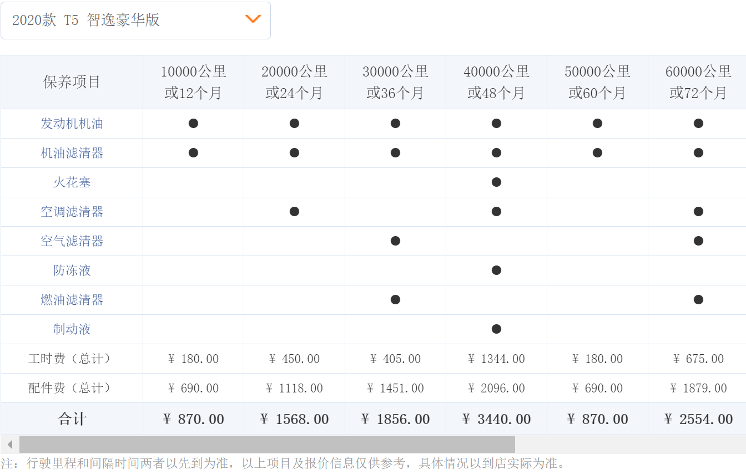Click the horizontal scrollbar thumb
This screenshot has height=475, width=746.
pyautogui.click(x=266, y=445)
